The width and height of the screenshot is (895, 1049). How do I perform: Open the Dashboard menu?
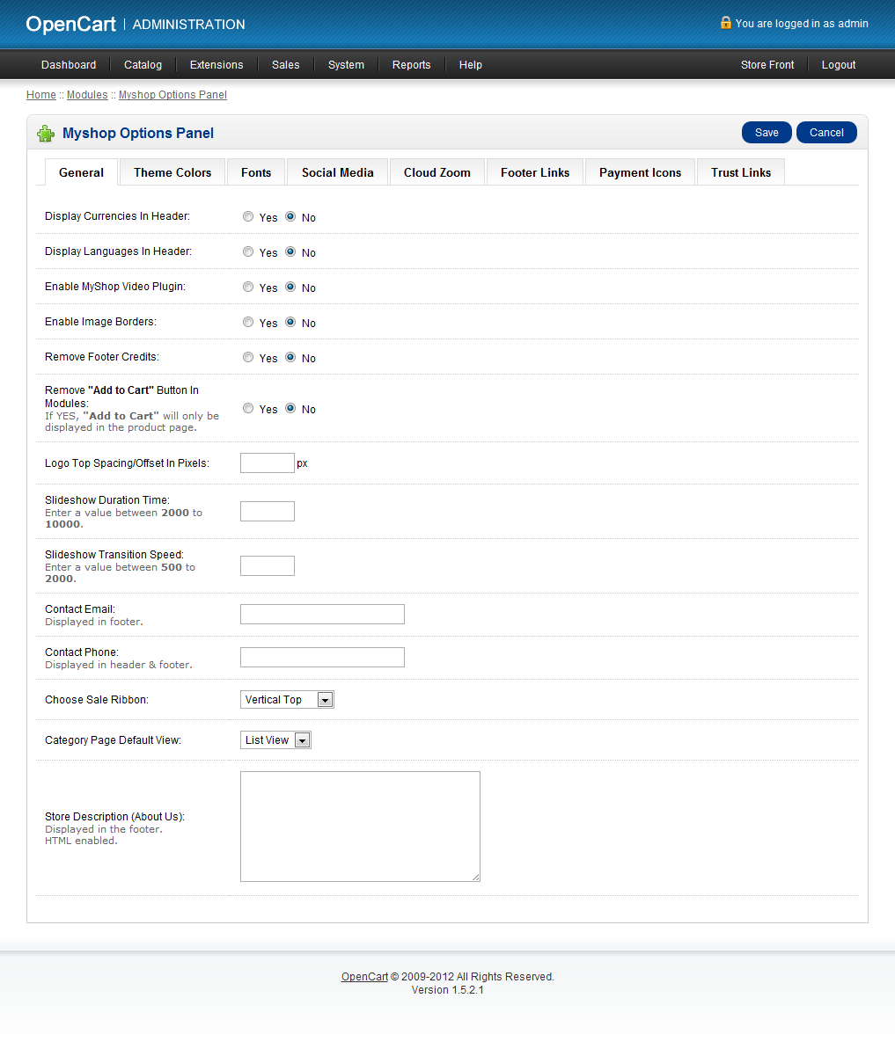69,65
